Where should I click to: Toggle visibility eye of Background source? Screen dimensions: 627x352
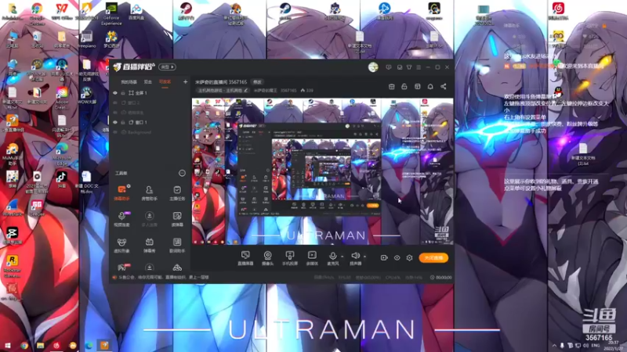(x=115, y=132)
